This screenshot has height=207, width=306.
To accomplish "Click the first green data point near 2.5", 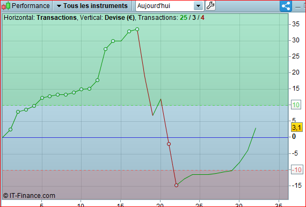I will (11, 129).
